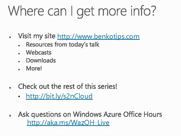Click the 'Webcasts' list item

pos(38,53)
